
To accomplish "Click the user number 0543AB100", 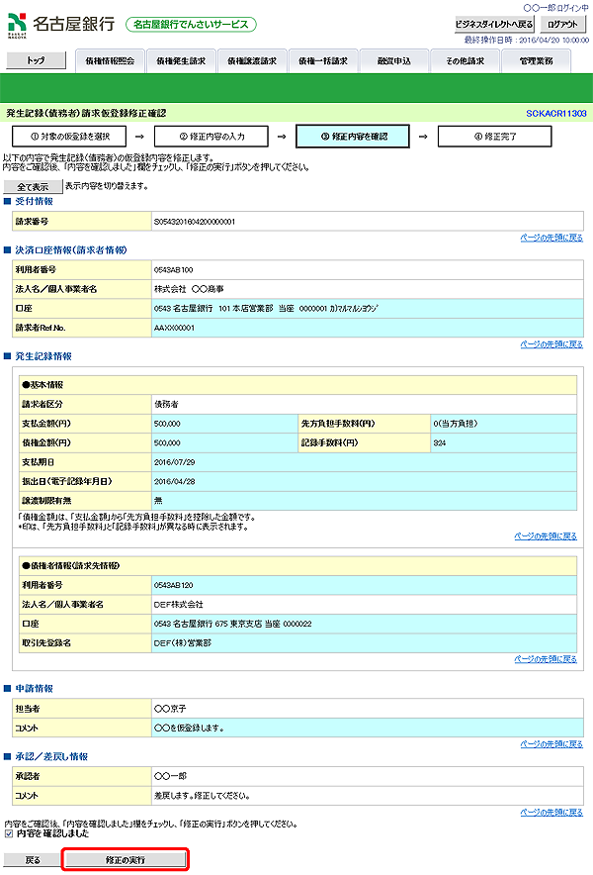I will pos(173,270).
